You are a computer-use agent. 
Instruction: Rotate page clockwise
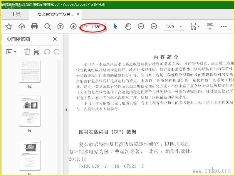point(57,52)
